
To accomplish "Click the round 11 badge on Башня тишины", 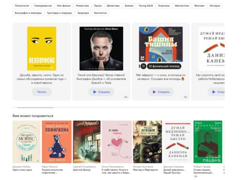I will pos(143,66).
